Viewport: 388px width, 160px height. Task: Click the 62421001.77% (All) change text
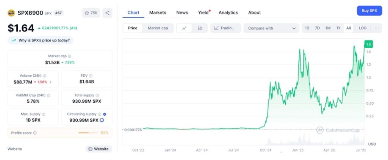click(x=59, y=28)
